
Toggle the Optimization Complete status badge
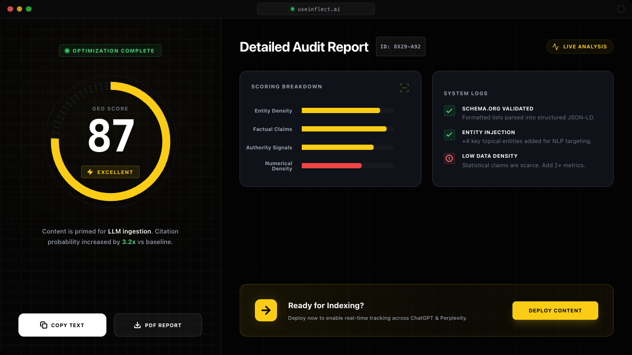click(110, 50)
